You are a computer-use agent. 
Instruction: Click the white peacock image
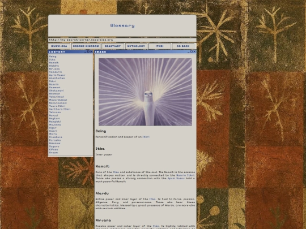coord(145,92)
